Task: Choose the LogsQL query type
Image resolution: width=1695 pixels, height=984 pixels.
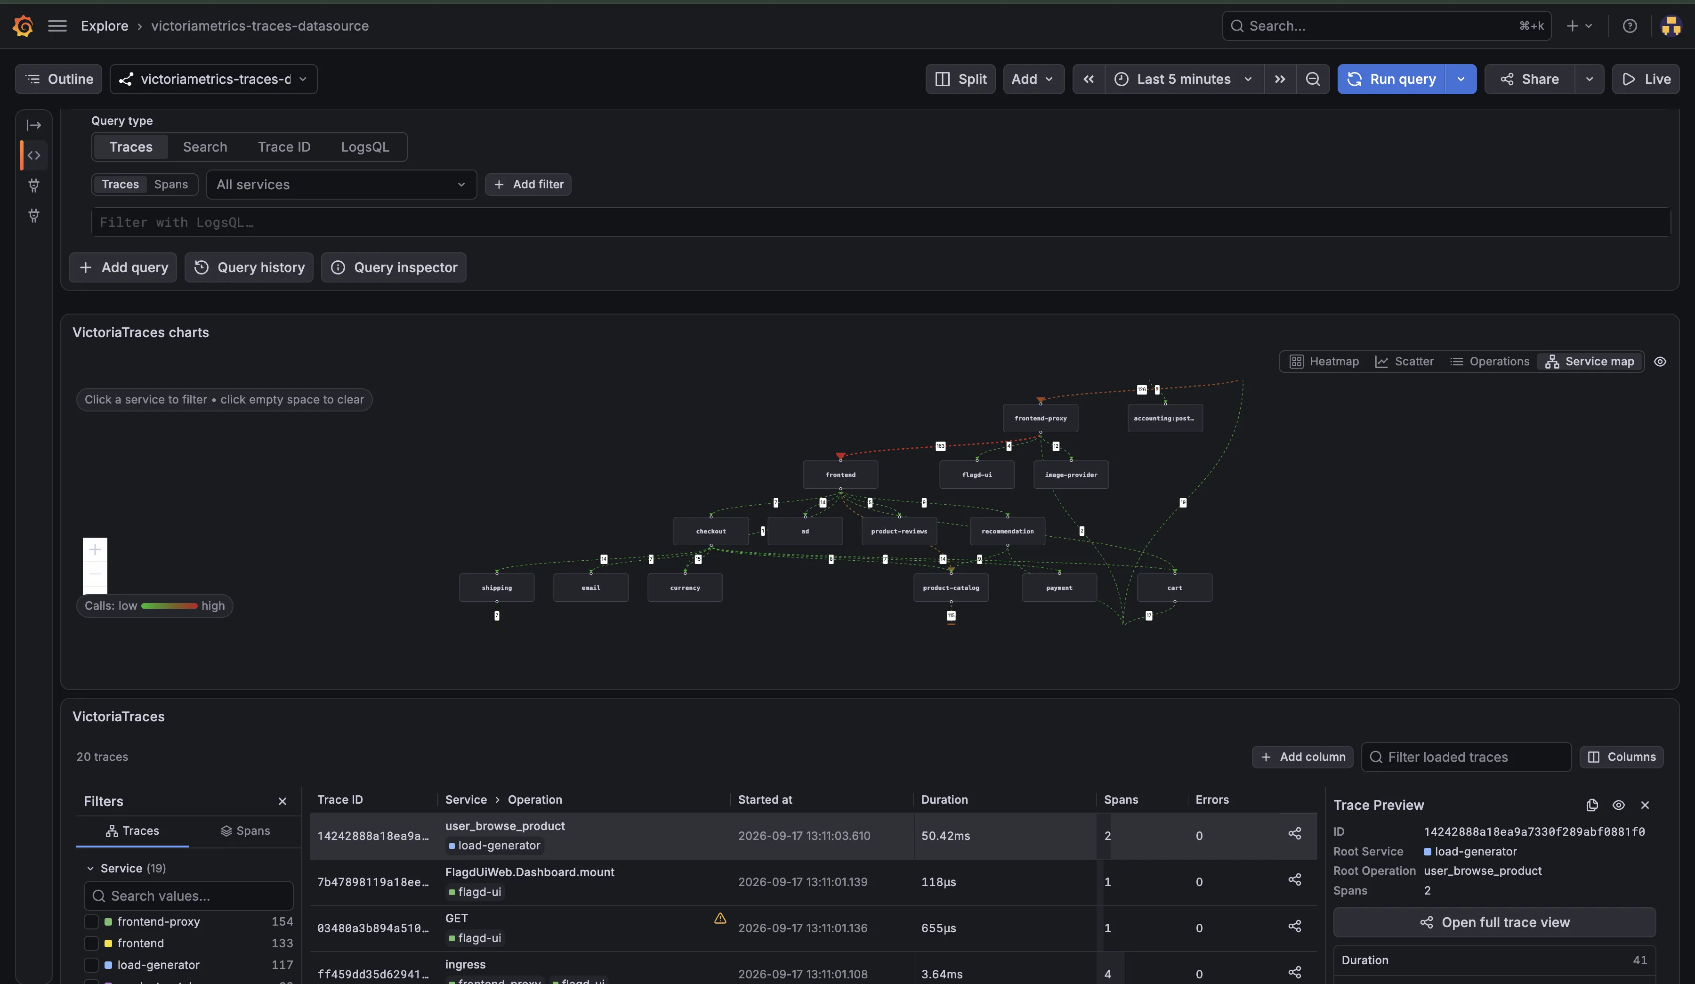Action: click(364, 146)
